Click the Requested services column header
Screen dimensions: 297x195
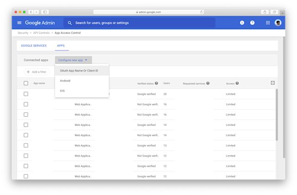(194, 83)
